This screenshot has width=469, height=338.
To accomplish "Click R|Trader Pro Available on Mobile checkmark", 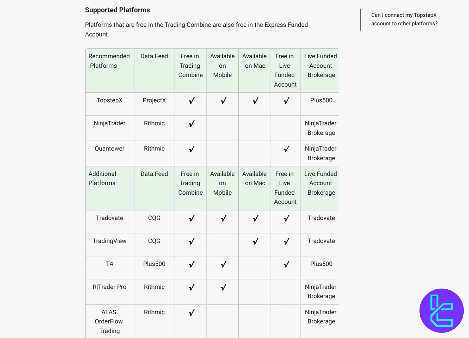I will (223, 287).
